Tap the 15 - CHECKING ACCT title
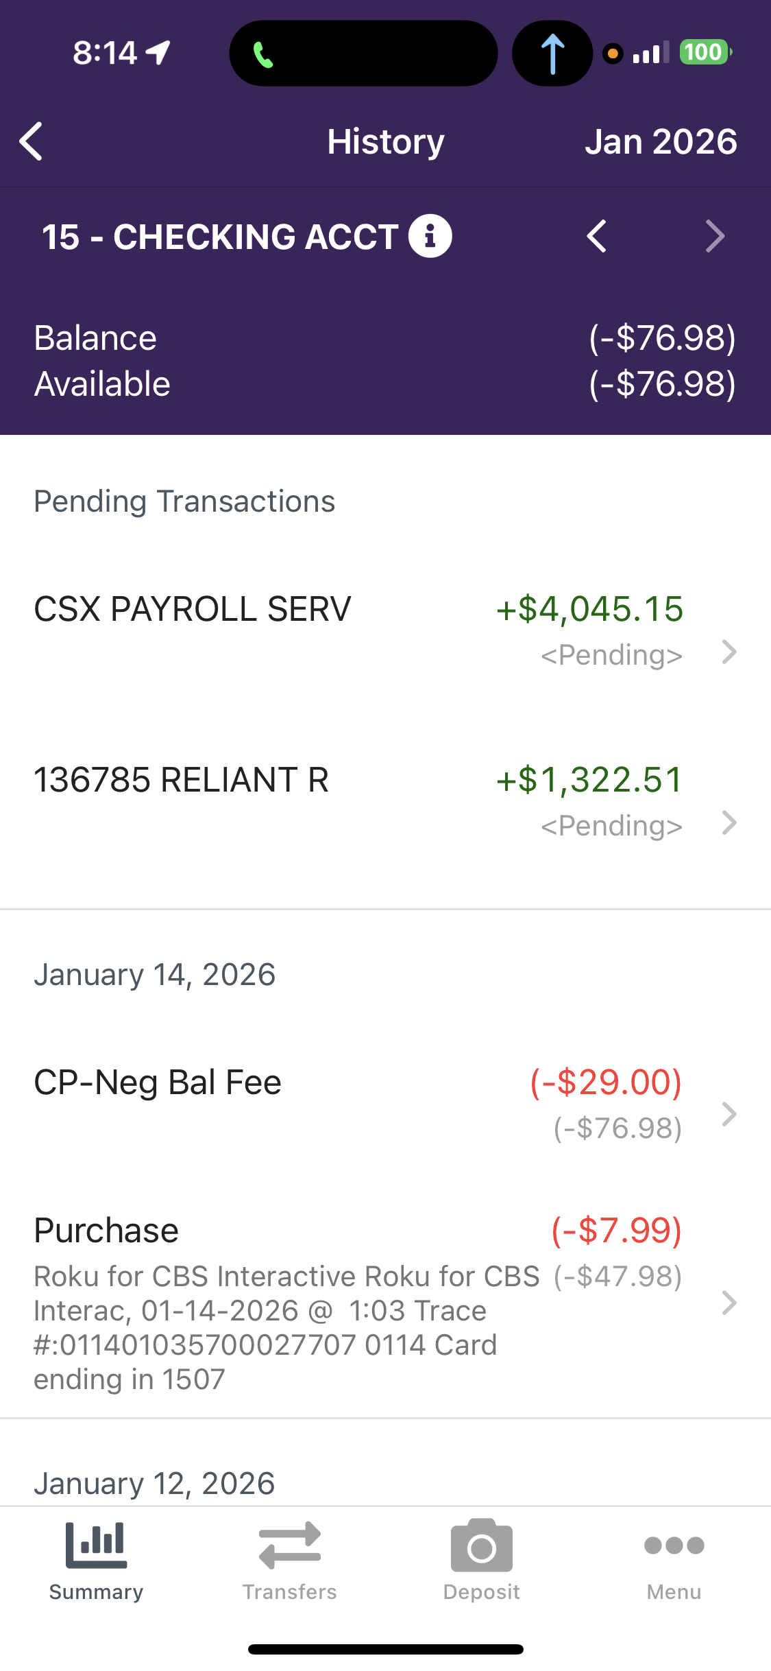This screenshot has width=771, height=1671. [220, 237]
